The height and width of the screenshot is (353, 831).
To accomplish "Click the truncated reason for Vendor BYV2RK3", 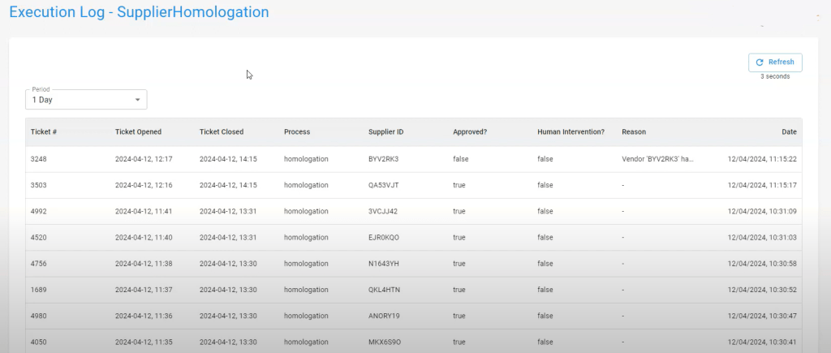I will click(x=658, y=159).
